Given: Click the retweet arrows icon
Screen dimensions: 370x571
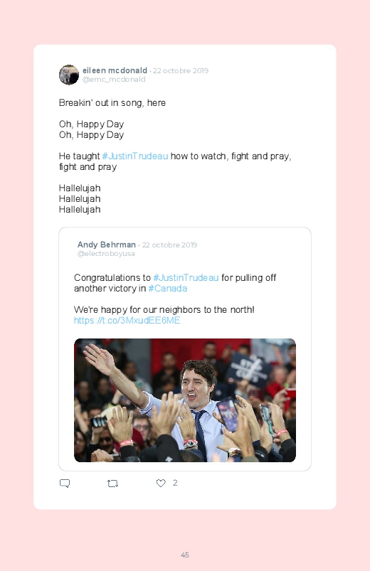Looking at the screenshot, I should coord(112,484).
